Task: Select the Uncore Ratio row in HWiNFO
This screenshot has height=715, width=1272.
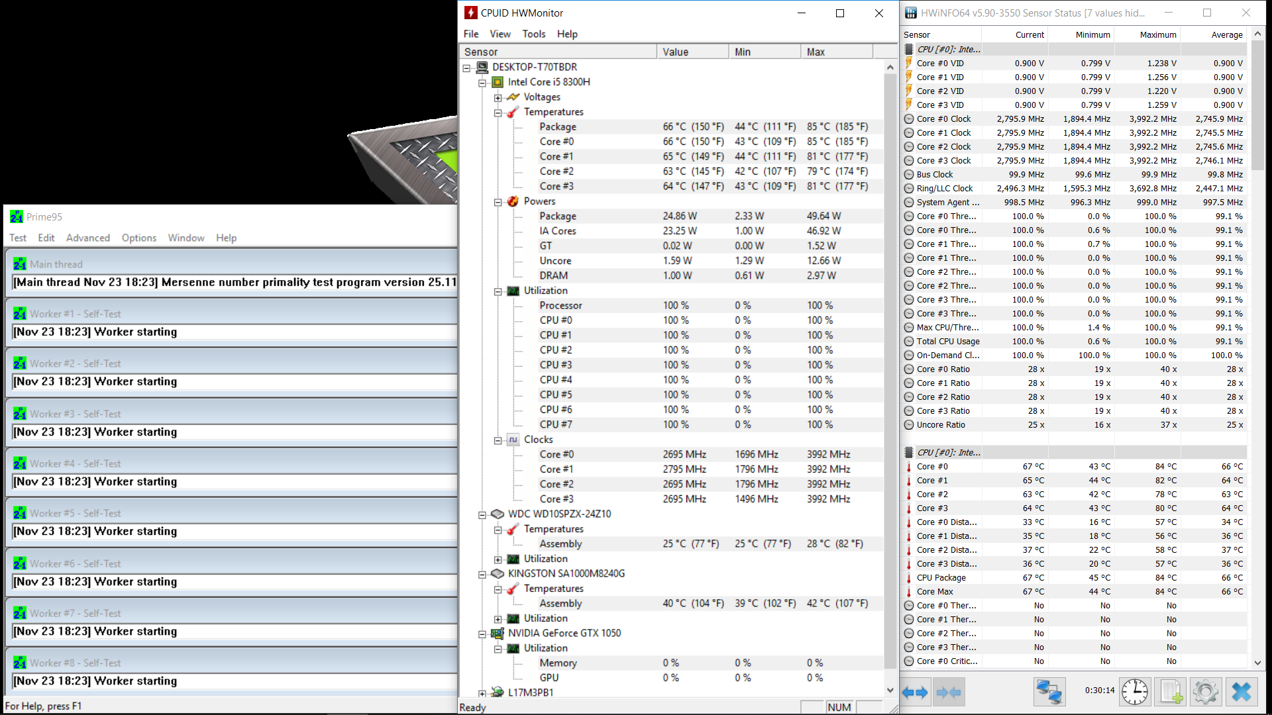Action: click(1075, 425)
